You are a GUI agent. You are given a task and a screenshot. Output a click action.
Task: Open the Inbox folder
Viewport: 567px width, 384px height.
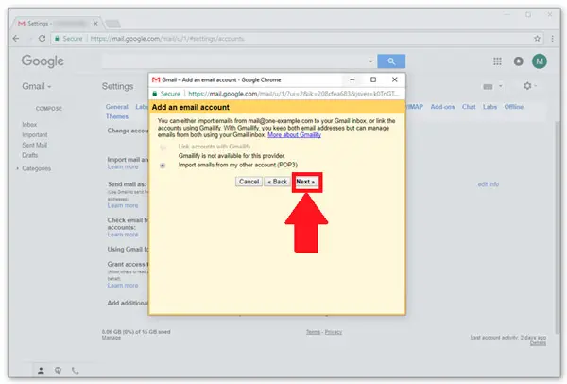coord(29,125)
